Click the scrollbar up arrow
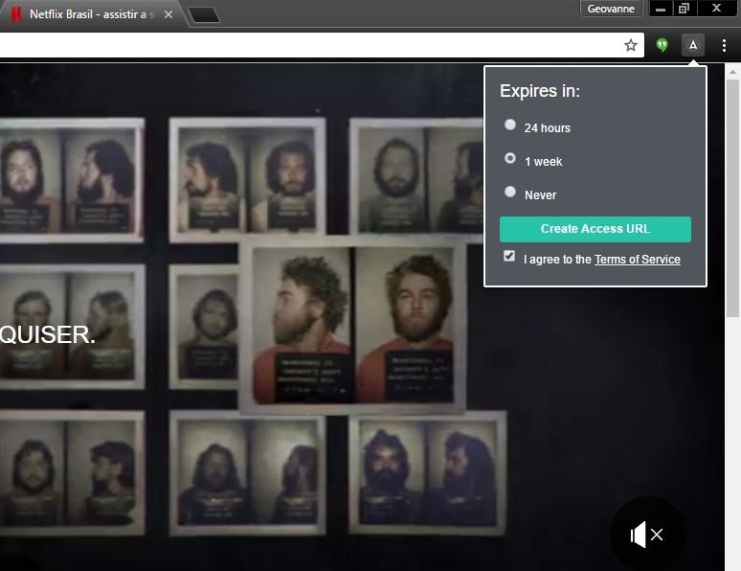 tap(732, 73)
